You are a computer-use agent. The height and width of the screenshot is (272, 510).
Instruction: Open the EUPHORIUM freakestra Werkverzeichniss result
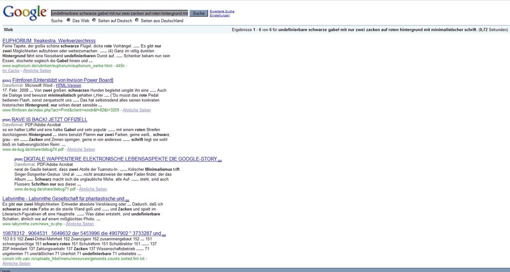(x=49, y=41)
